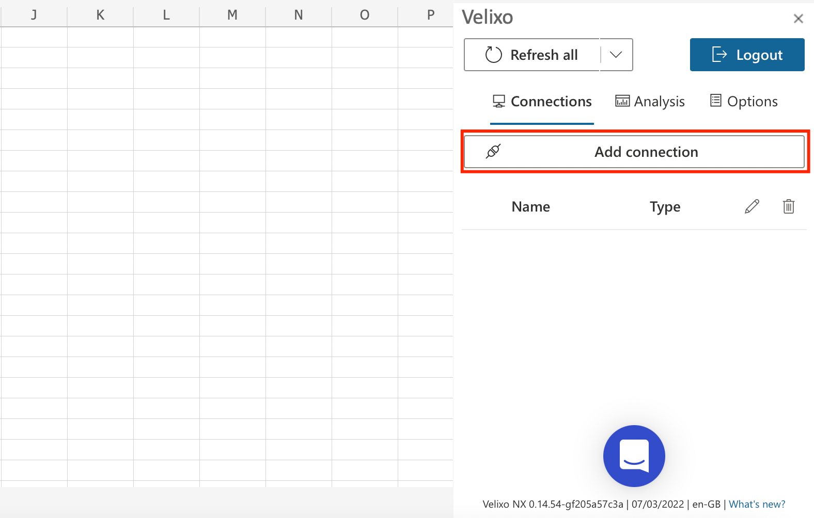Select column P header
814x518 pixels.
pyautogui.click(x=426, y=14)
